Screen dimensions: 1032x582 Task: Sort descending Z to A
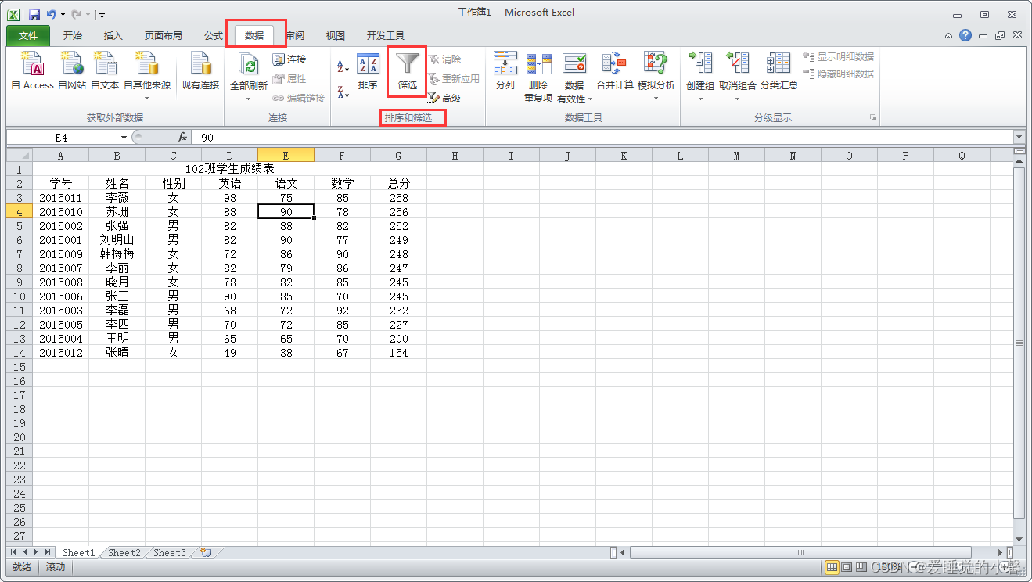point(343,92)
